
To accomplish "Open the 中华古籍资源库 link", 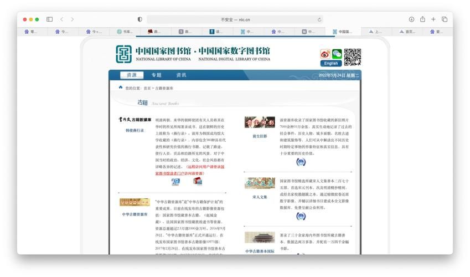I will coord(135,214).
